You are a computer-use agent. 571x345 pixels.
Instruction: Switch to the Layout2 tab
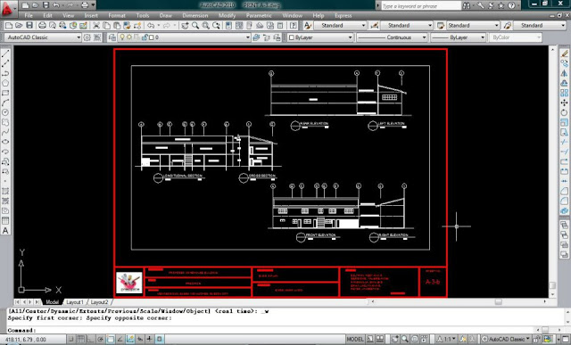(x=99, y=302)
